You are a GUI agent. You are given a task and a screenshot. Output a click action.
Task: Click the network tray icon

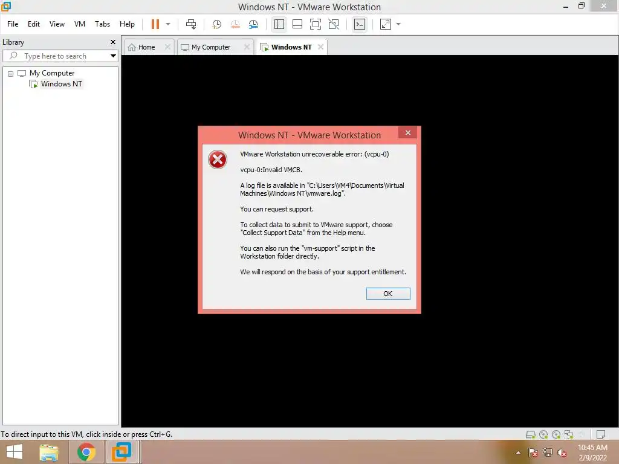[x=548, y=453]
